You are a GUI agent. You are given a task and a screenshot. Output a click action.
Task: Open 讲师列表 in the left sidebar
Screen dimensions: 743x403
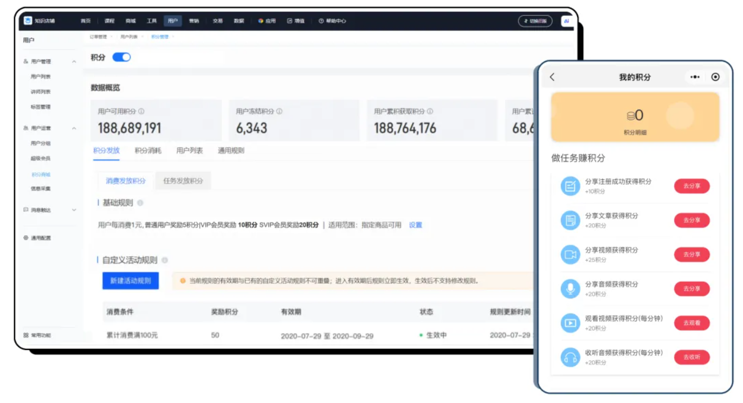coord(41,92)
